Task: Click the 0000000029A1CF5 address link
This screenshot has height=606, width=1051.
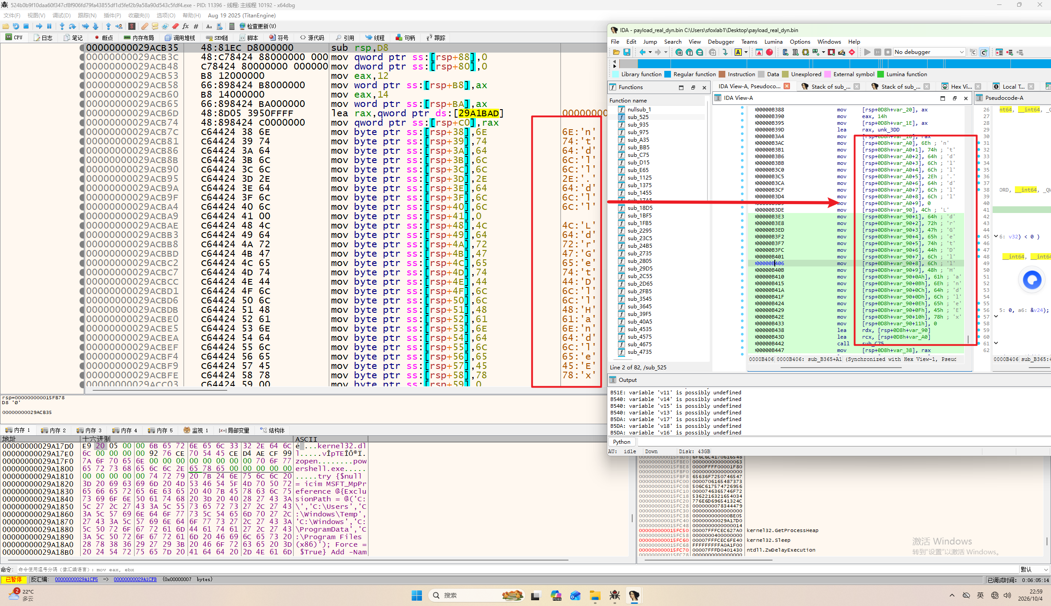Action: (76, 579)
